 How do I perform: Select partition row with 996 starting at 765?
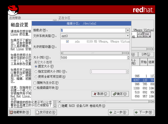[143, 84]
